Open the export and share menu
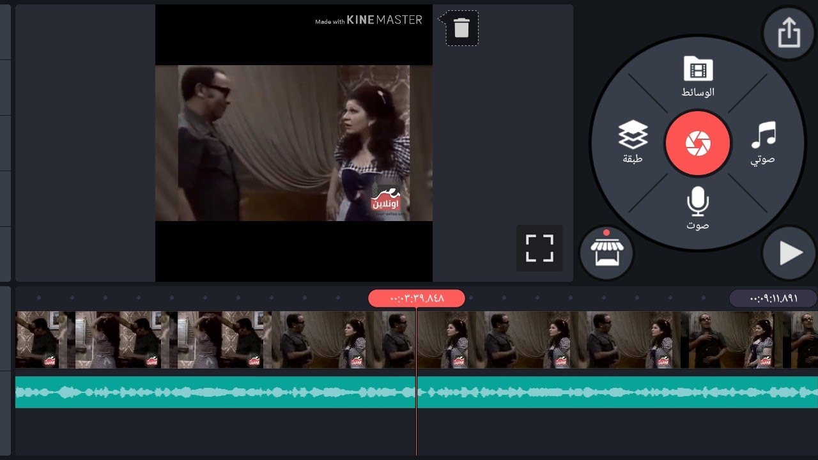818x460 pixels. (789, 33)
